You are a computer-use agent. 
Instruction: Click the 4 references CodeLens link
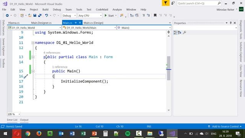click(52, 53)
